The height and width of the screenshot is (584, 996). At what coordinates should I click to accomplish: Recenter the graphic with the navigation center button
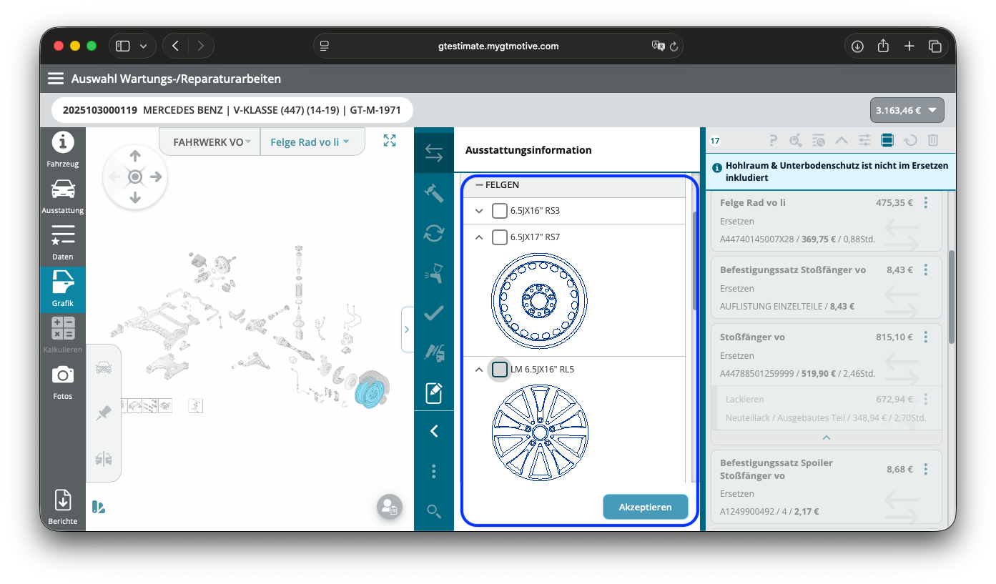[135, 177]
